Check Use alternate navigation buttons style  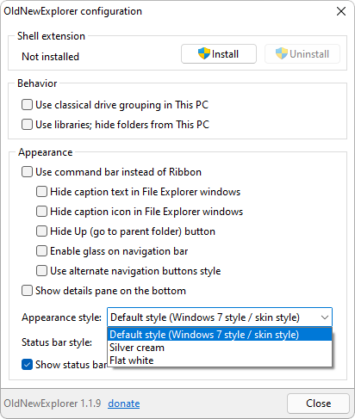(x=41, y=271)
